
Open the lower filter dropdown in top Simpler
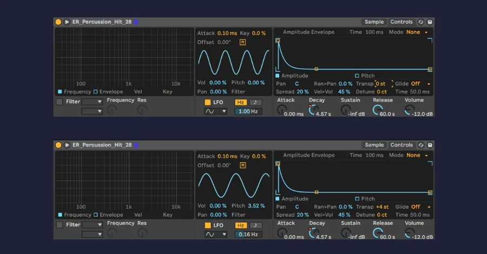(92, 111)
